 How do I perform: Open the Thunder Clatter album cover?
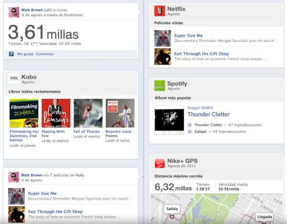coord(169,120)
